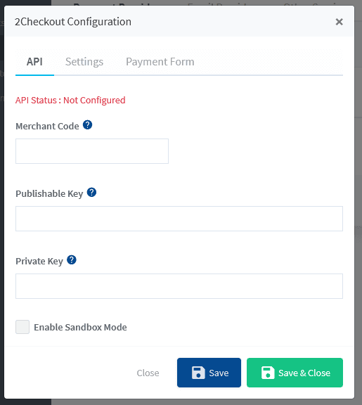362x405 pixels.
Task: Click the blue Save button
Action: [209, 373]
